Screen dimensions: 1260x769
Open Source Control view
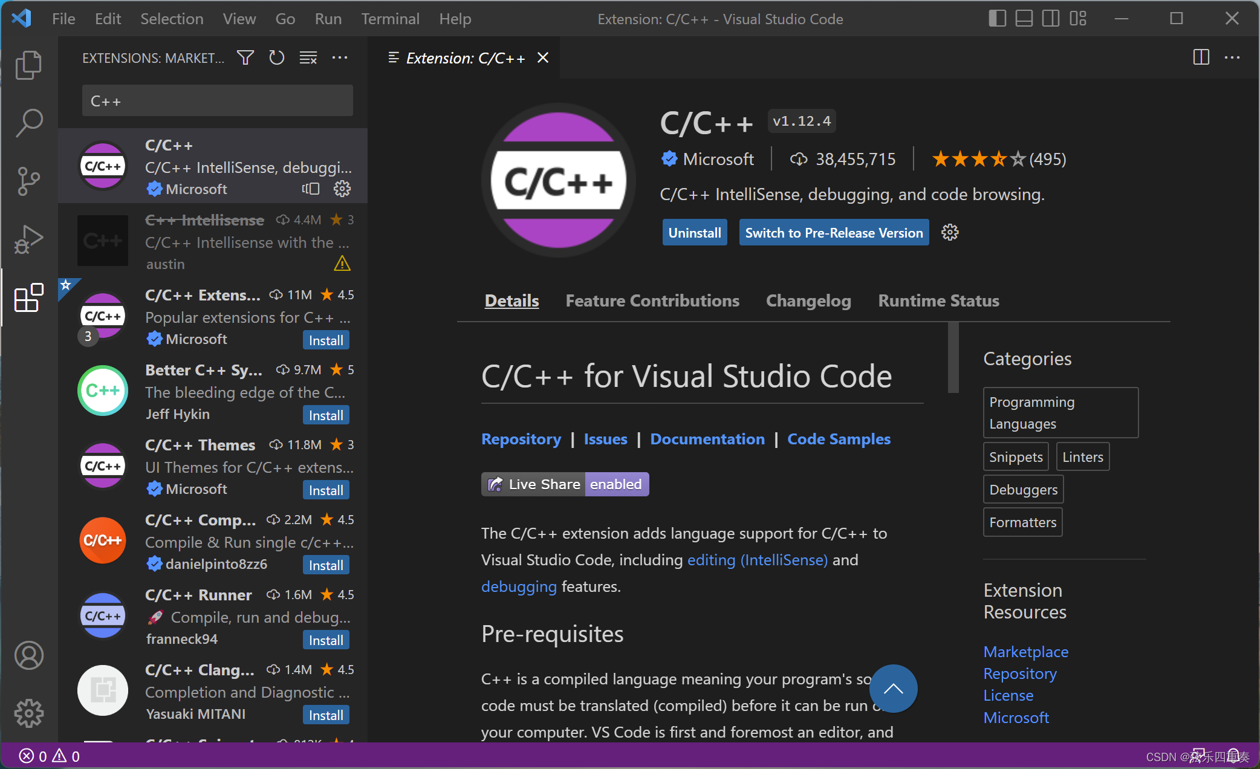click(28, 181)
